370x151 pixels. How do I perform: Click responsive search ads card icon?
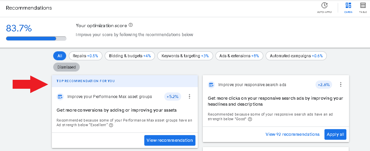(211, 85)
